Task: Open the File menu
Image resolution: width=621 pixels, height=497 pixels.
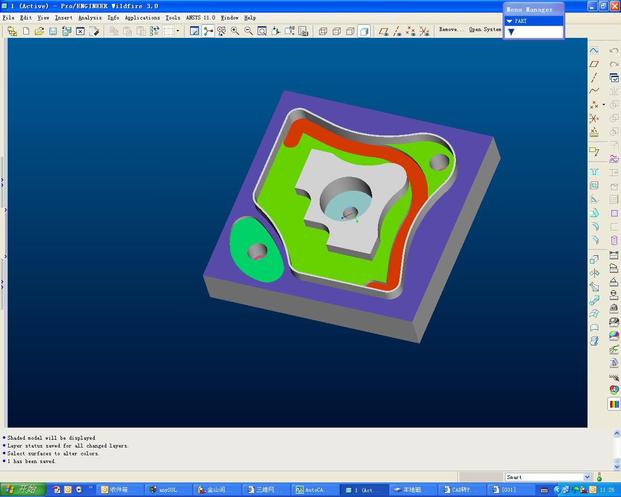Action: click(9, 17)
